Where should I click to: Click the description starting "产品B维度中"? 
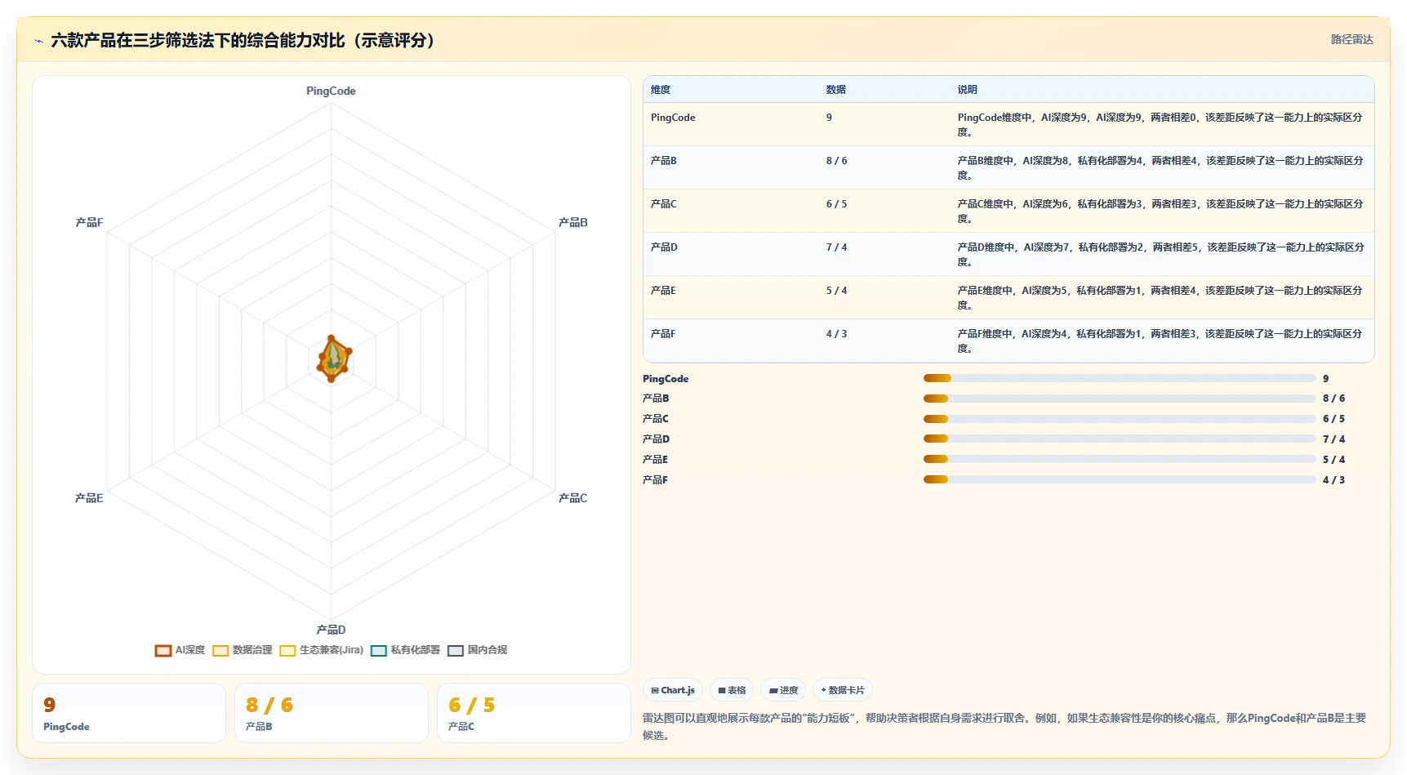pyautogui.click(x=1160, y=168)
